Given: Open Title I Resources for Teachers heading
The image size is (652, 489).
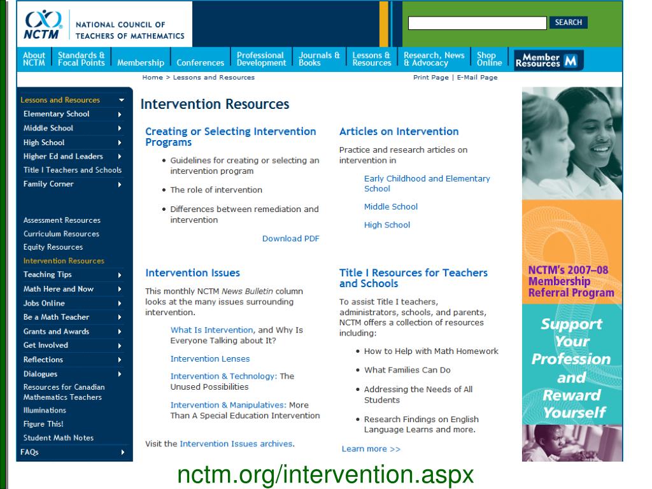Looking at the screenshot, I should (413, 278).
